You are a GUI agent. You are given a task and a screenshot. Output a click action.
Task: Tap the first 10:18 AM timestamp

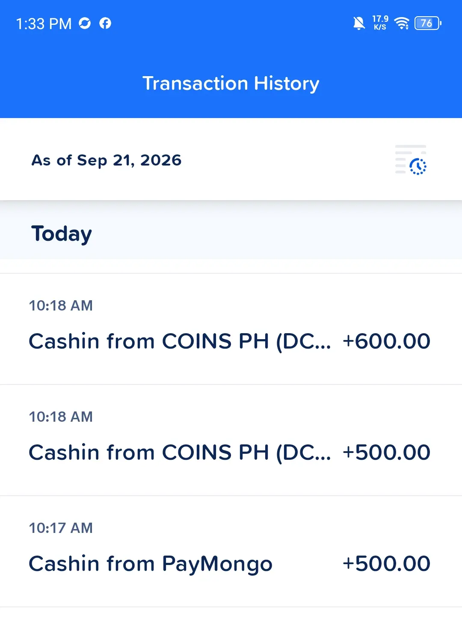pos(61,305)
